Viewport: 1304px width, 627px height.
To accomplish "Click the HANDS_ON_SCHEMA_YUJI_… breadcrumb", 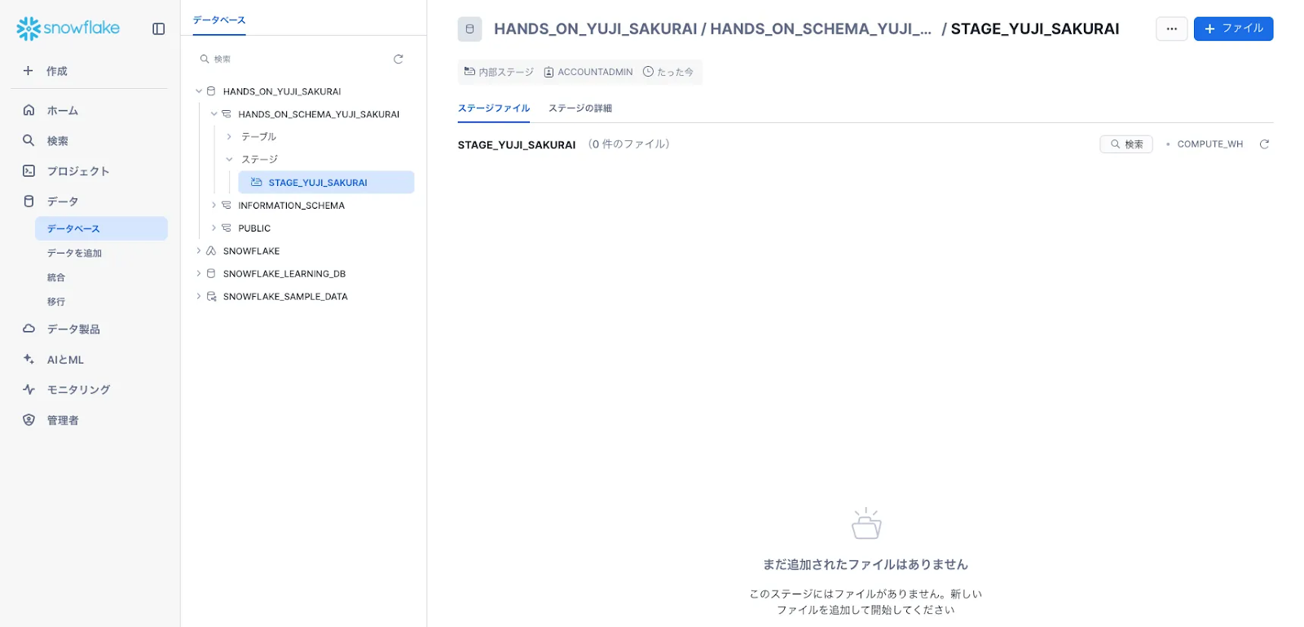I will coord(821,29).
